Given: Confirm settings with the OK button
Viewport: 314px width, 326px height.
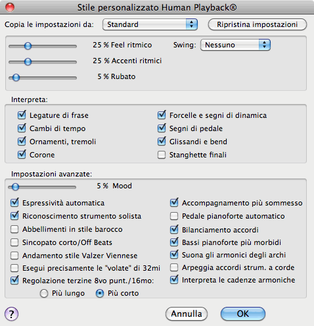Looking at the screenshot, I should [243, 314].
